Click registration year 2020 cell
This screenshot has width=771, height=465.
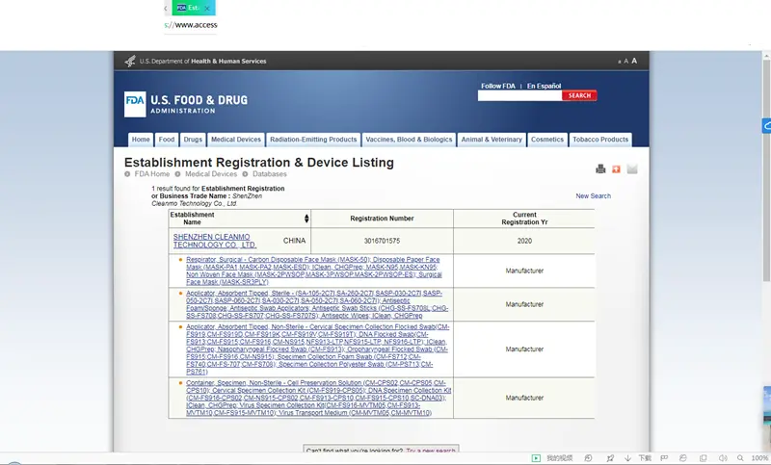(524, 241)
